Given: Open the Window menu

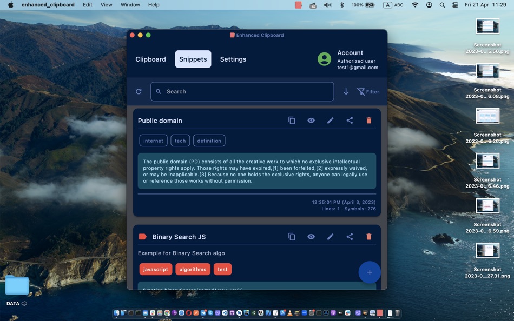Looking at the screenshot, I should click(130, 5).
